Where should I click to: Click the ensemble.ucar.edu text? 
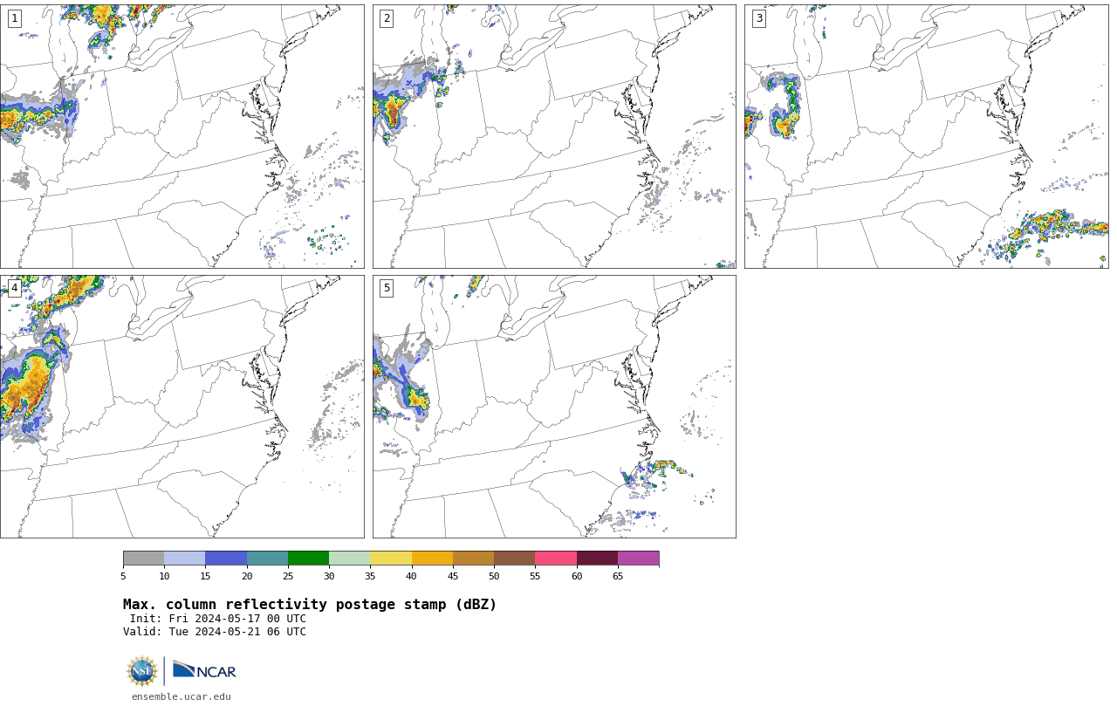click(182, 696)
